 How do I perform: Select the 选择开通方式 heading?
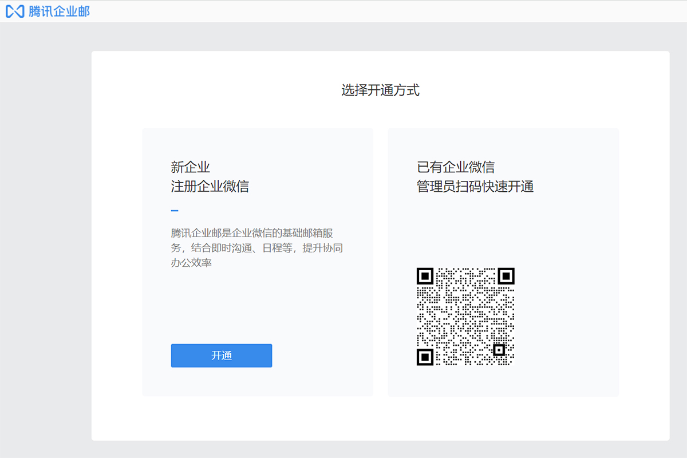381,90
